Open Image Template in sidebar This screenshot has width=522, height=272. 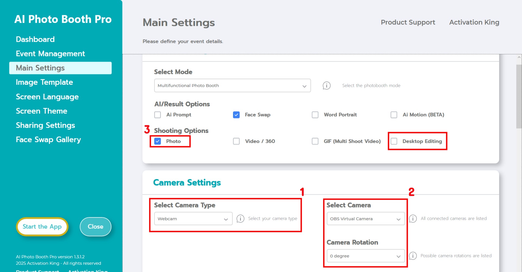[44, 82]
